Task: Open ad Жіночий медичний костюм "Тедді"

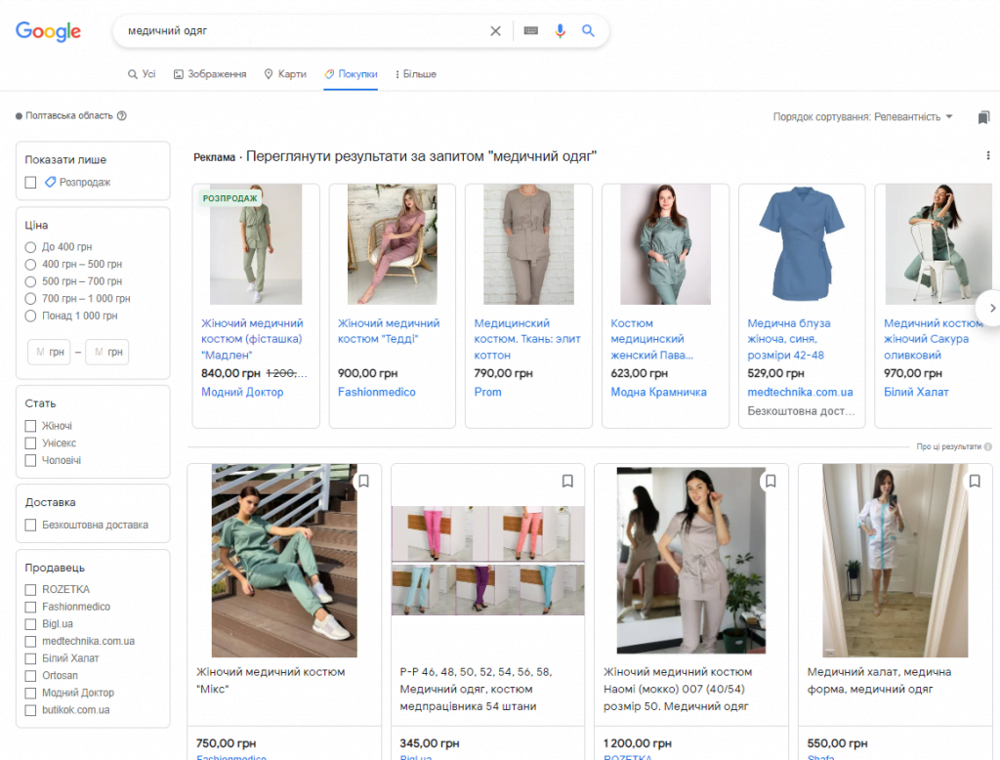Action: [389, 331]
